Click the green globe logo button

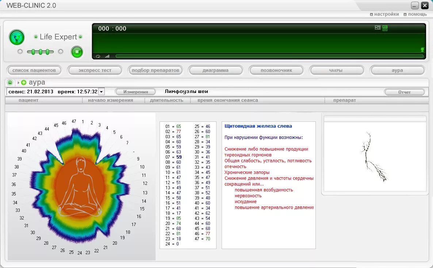17,37
